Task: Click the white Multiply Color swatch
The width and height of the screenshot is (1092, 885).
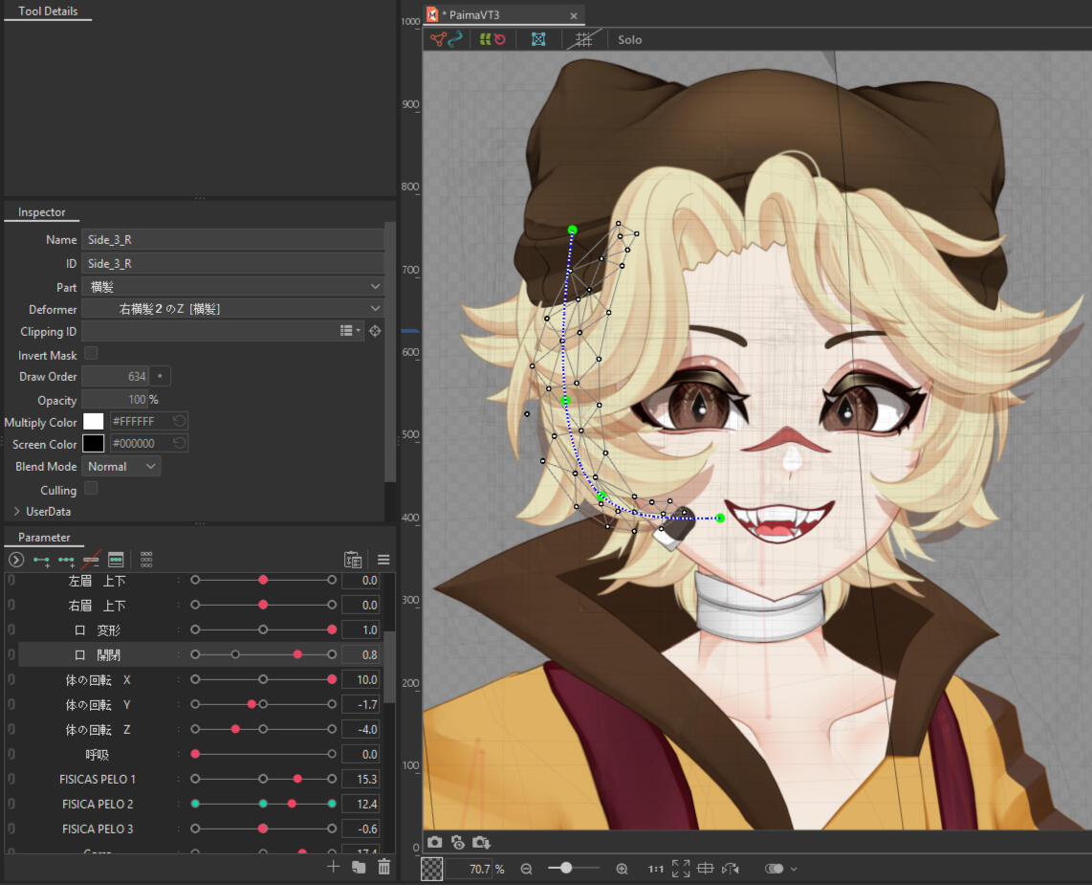Action: 93,421
